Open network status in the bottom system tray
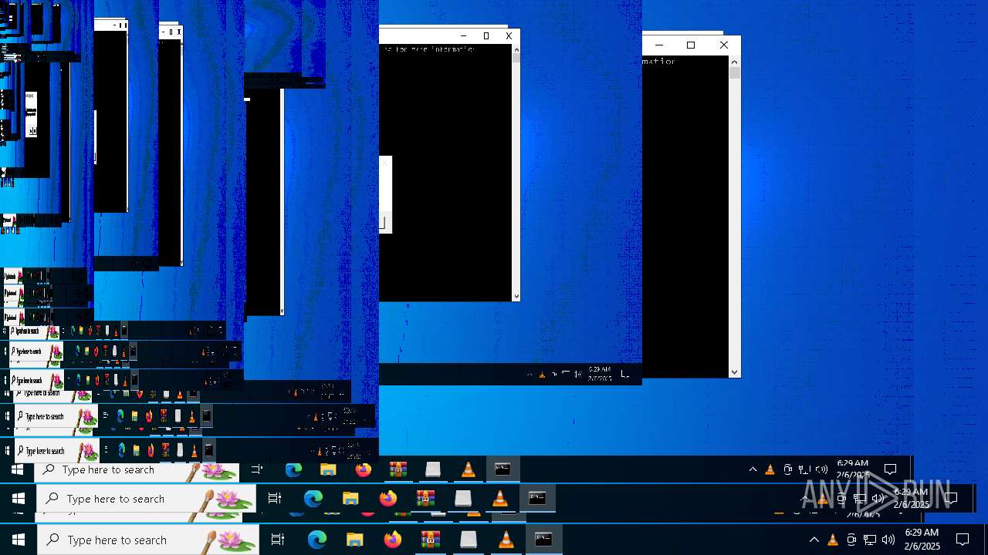The image size is (988, 555). [870, 540]
